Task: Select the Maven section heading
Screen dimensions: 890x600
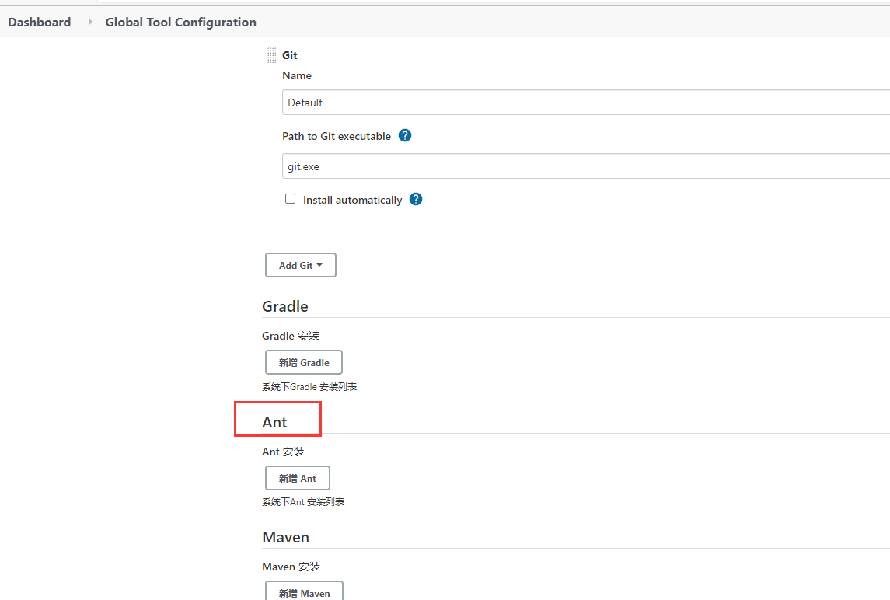Action: 285,537
